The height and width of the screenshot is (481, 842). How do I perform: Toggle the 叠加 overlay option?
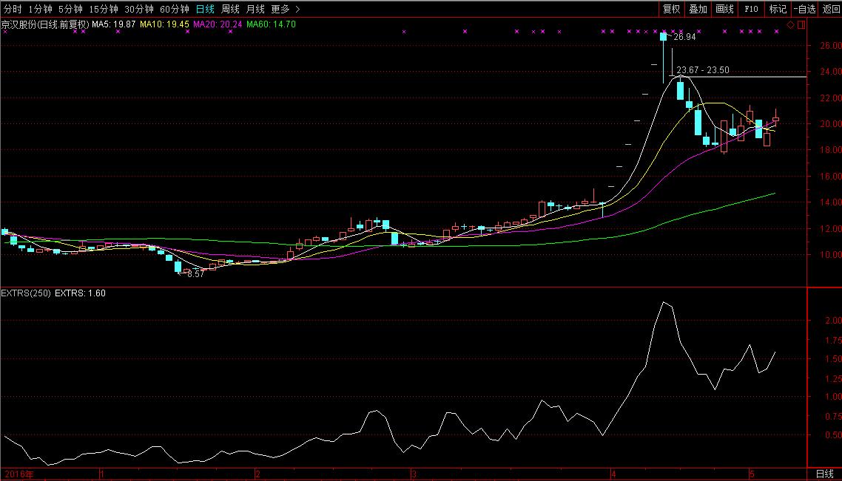coord(698,9)
